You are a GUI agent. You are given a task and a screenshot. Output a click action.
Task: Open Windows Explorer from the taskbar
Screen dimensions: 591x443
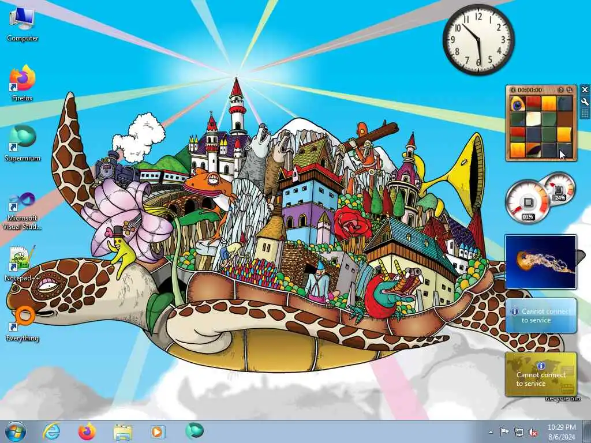point(123,432)
